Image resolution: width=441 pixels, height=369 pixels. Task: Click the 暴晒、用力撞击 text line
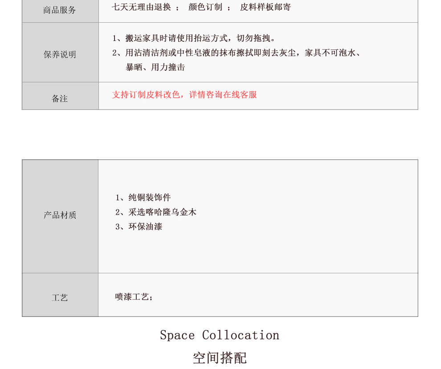155,67
